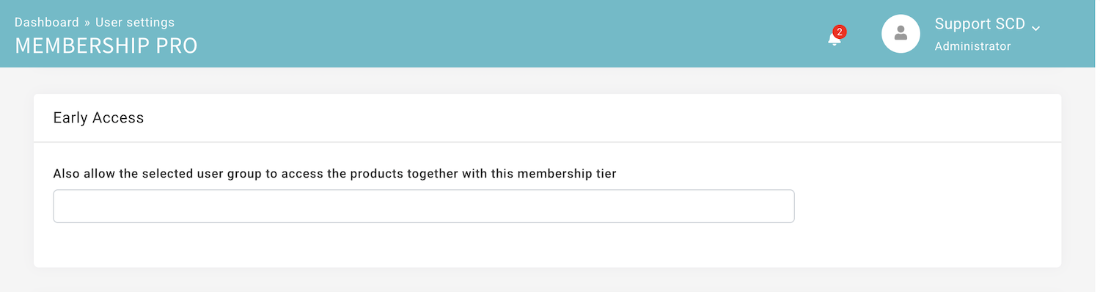Click the "Also allow the selected user group" label
Image resolution: width=1100 pixels, height=292 pixels.
point(335,174)
